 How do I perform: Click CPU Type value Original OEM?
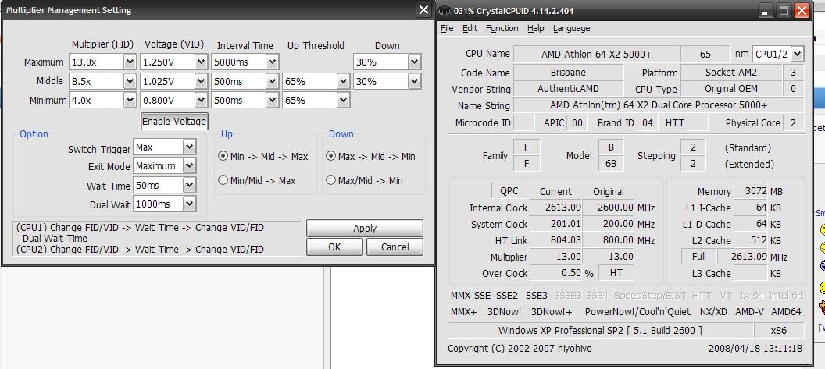click(730, 90)
